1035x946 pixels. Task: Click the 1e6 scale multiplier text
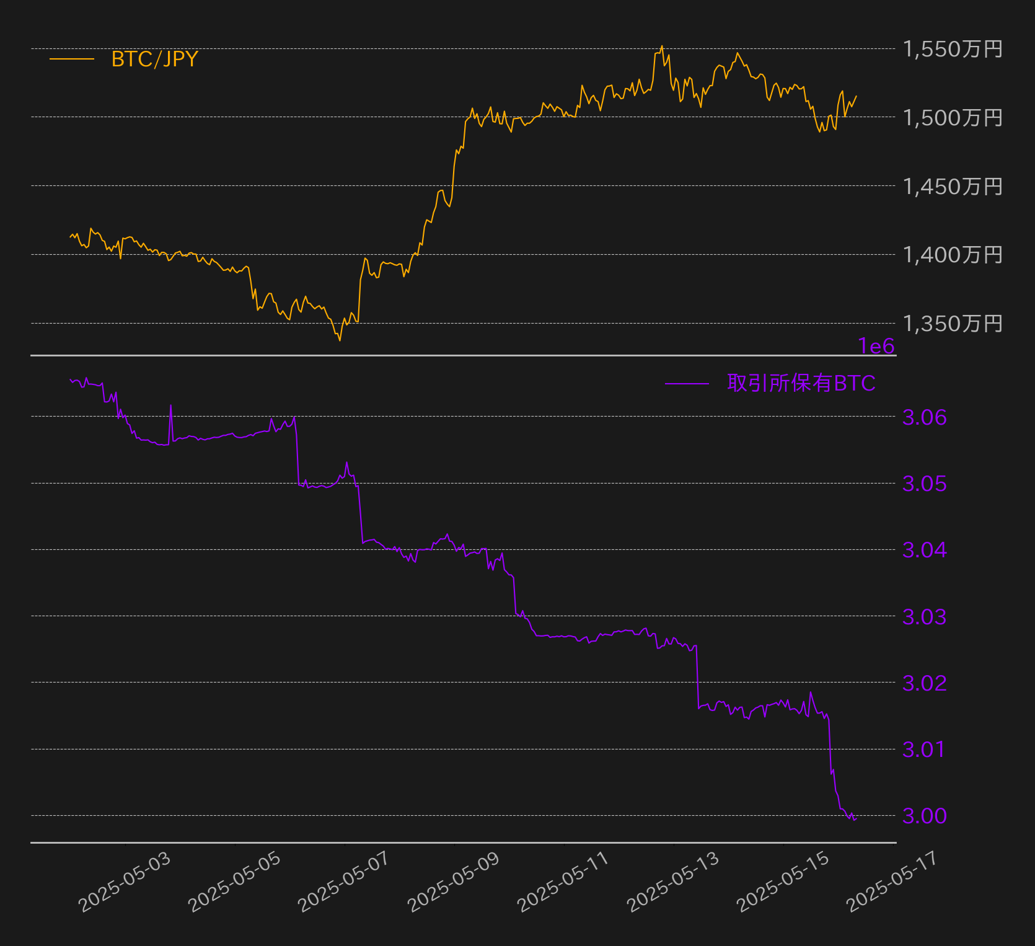pos(876,346)
